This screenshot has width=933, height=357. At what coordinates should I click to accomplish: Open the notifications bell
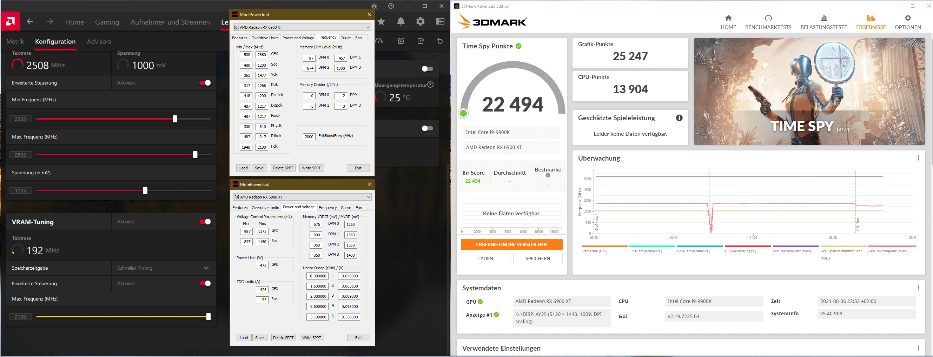point(401,22)
